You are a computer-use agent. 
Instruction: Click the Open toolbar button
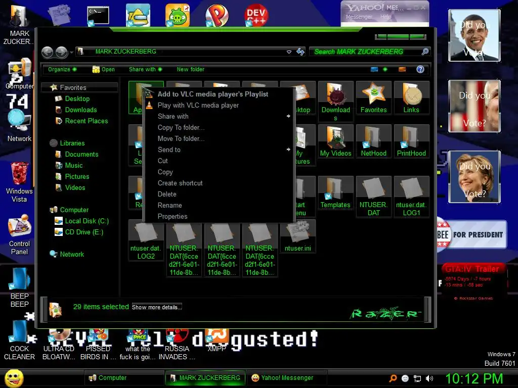[x=104, y=69]
